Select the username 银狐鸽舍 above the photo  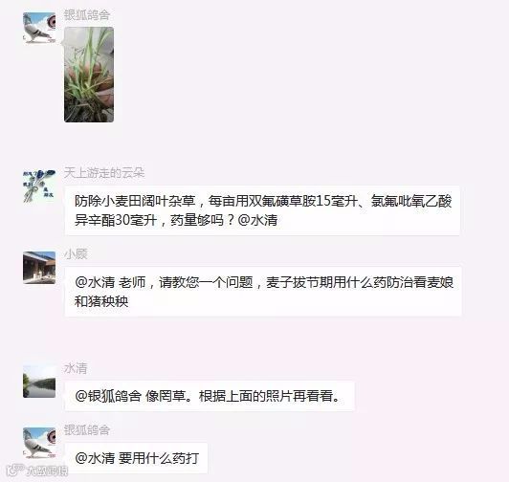click(87, 15)
